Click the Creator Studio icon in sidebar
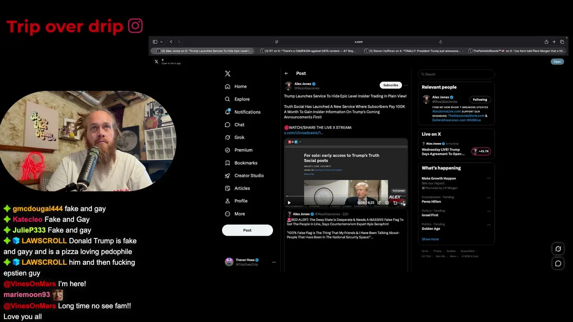The width and height of the screenshot is (573, 322). [227, 176]
